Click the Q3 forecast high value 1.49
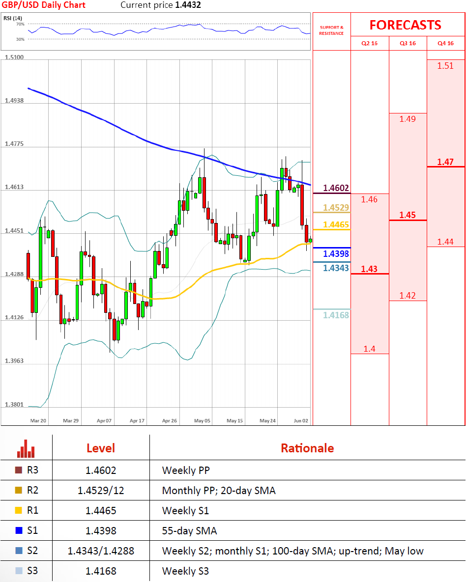Viewport: 467px width, 582px height. coord(408,119)
